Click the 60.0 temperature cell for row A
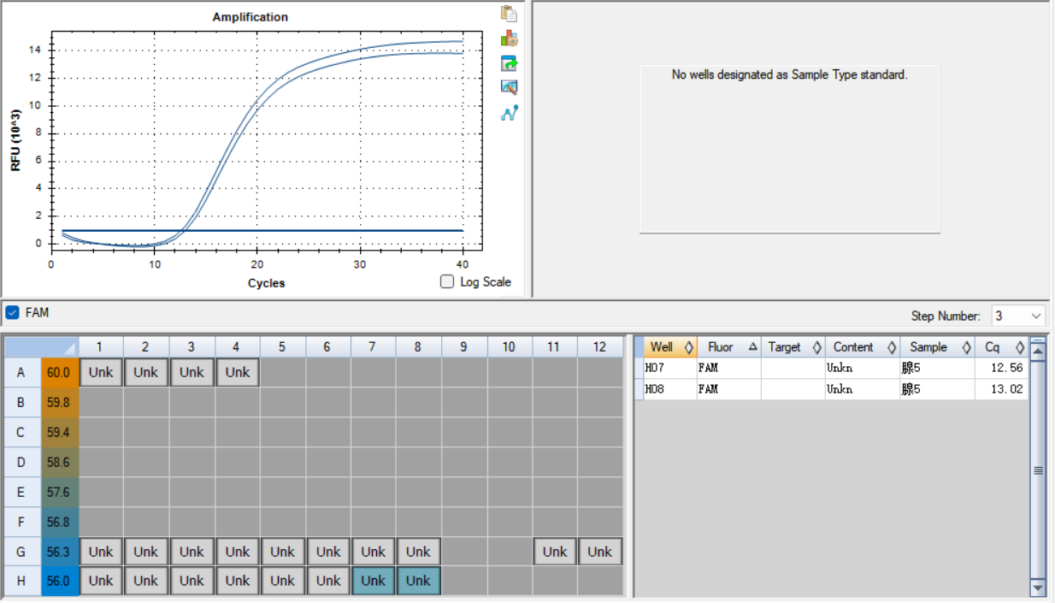Screen dimensions: 1055x603 pos(59,372)
